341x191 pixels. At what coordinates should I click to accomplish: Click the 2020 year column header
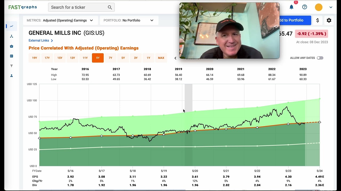(210, 69)
